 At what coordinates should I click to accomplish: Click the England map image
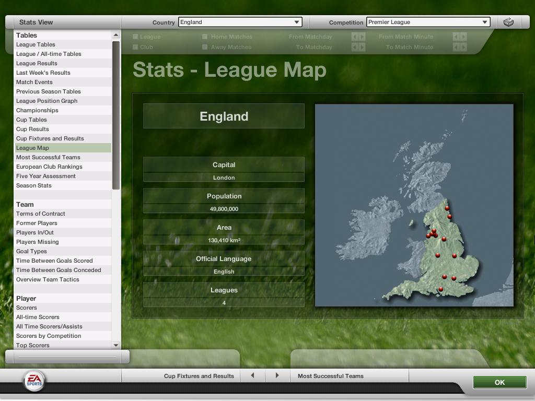[x=414, y=205]
